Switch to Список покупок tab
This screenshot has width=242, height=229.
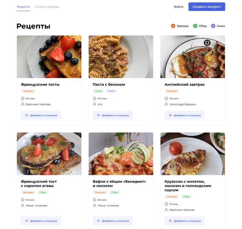pyautogui.click(x=47, y=7)
